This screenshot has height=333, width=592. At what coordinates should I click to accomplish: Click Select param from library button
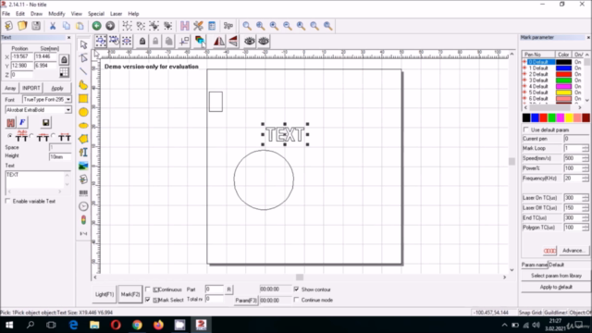[556, 276]
